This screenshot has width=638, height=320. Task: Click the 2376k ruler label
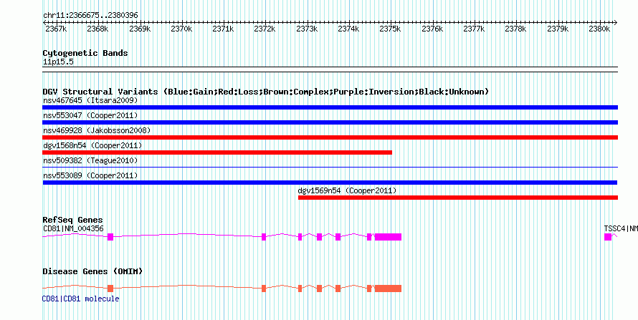[x=432, y=29]
